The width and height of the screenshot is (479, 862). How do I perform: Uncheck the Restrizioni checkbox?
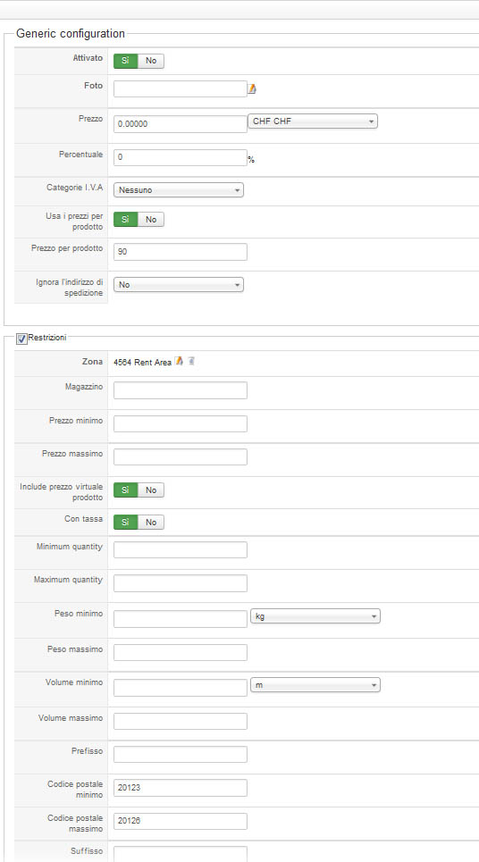21,339
